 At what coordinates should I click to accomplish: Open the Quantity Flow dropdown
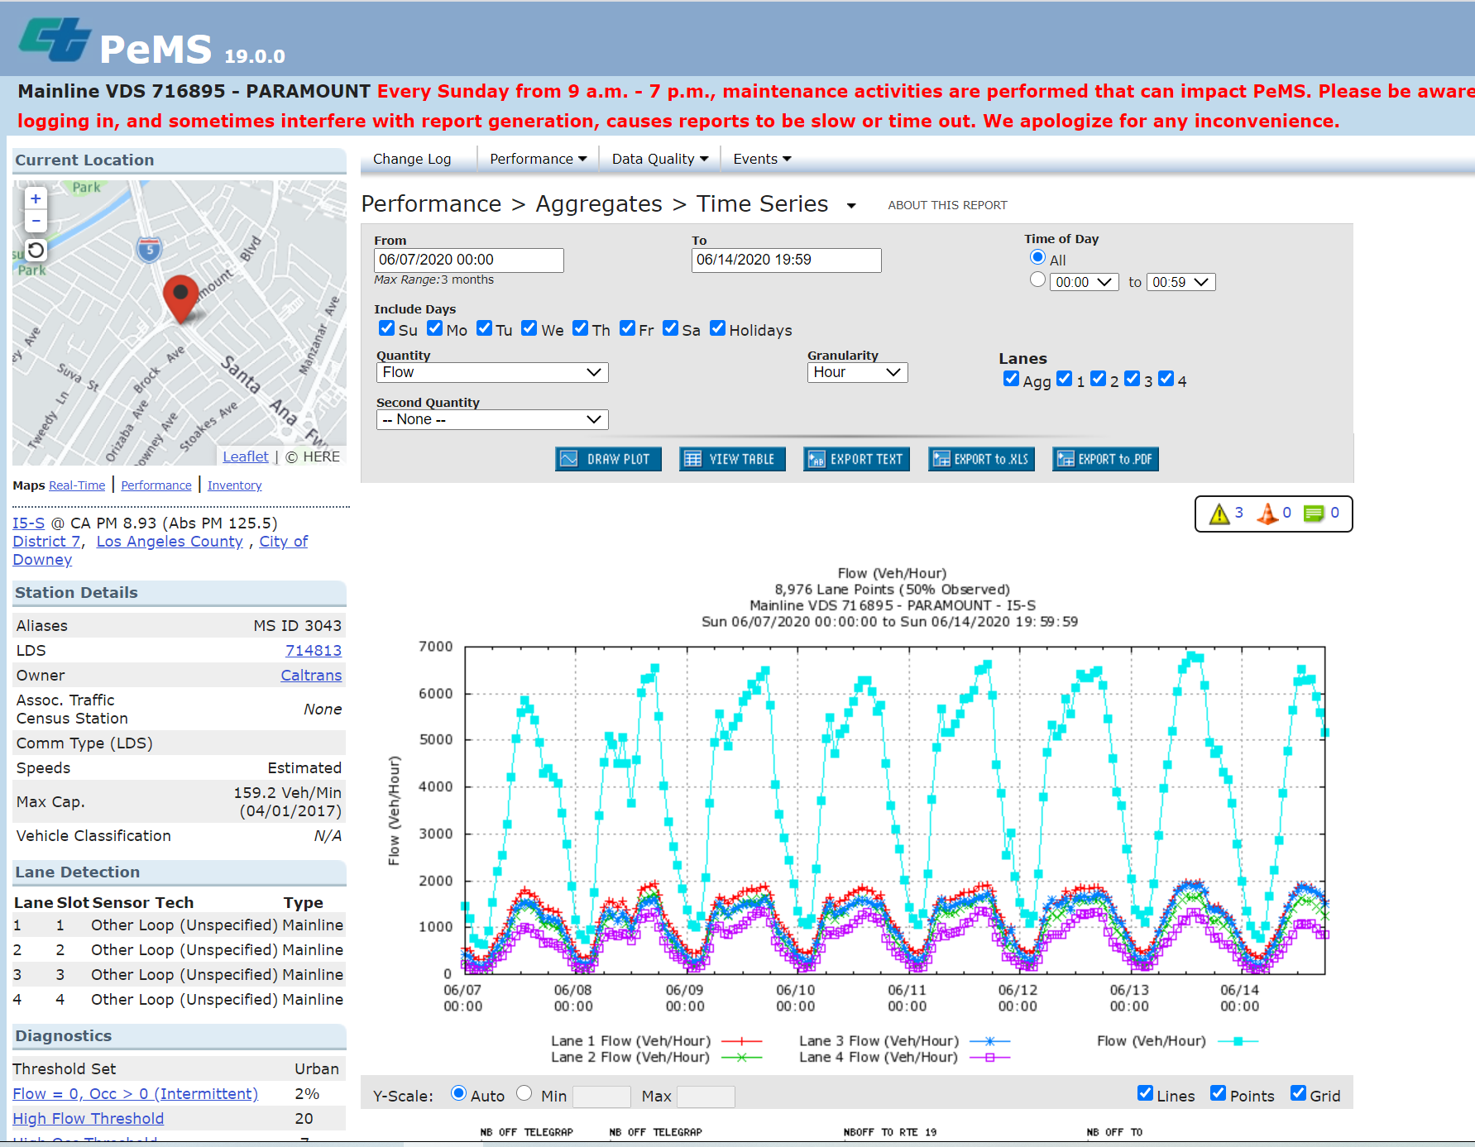coord(492,373)
